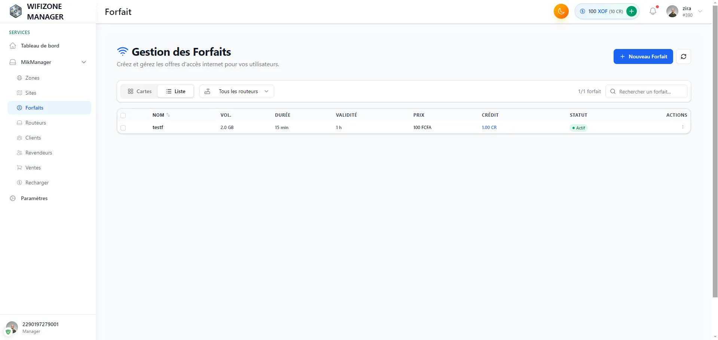Click inside the Rechercher un forfait field
Screen dimensions: 718x340
coord(651,91)
